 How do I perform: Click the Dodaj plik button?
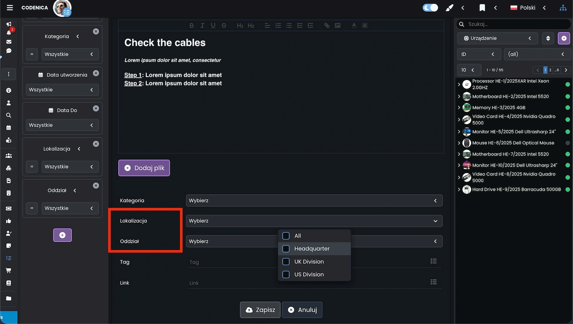[144, 168]
